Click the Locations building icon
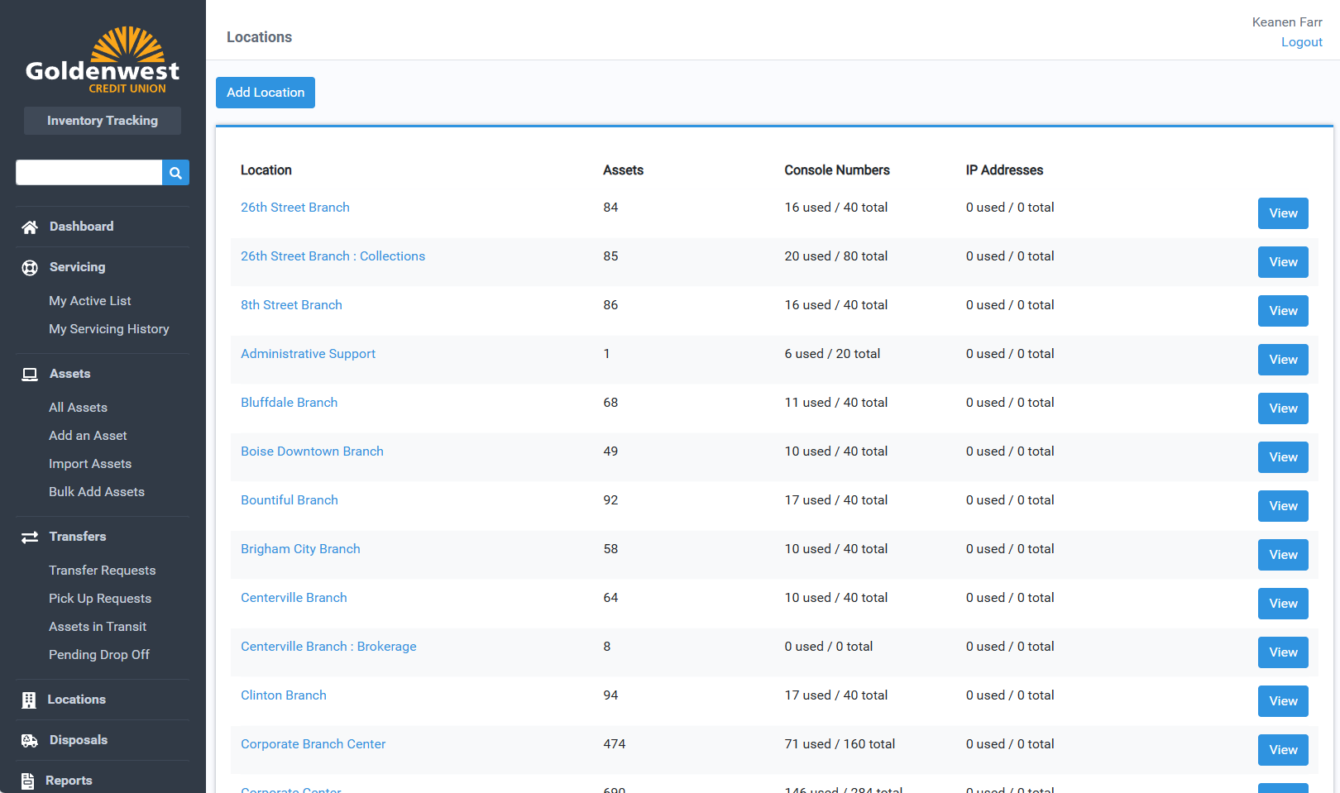 coord(29,700)
